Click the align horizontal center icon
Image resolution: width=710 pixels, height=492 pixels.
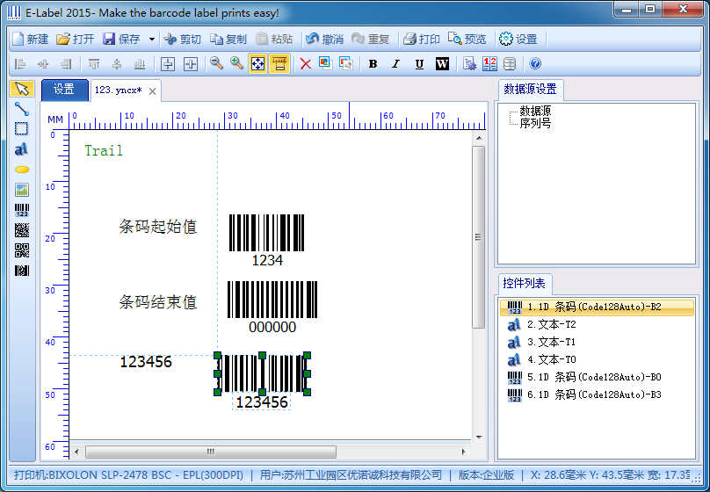[43, 64]
